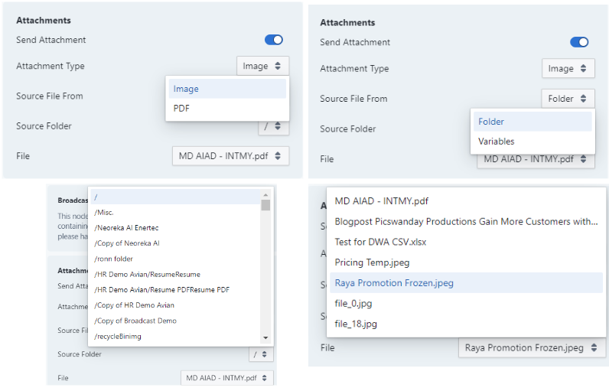609x391 pixels.
Task: Open Source Folder dropdown below the folder list
Action: point(261,354)
